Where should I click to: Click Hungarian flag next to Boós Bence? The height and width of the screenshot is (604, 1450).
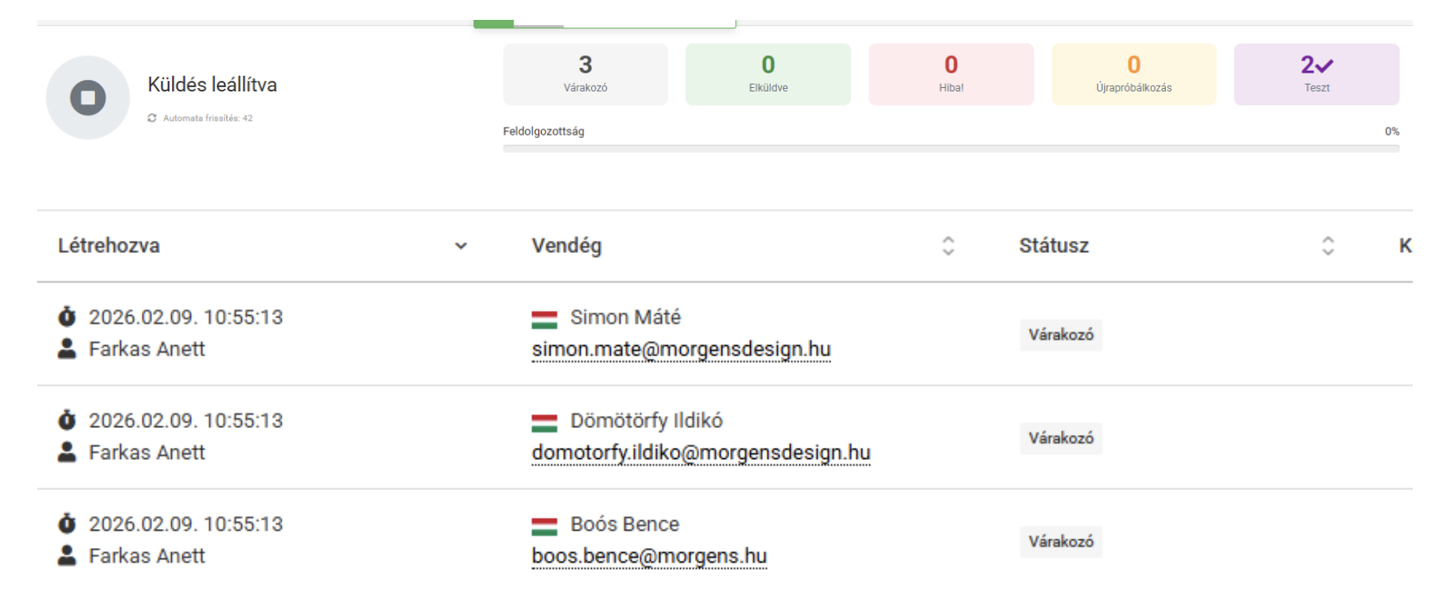tap(544, 525)
